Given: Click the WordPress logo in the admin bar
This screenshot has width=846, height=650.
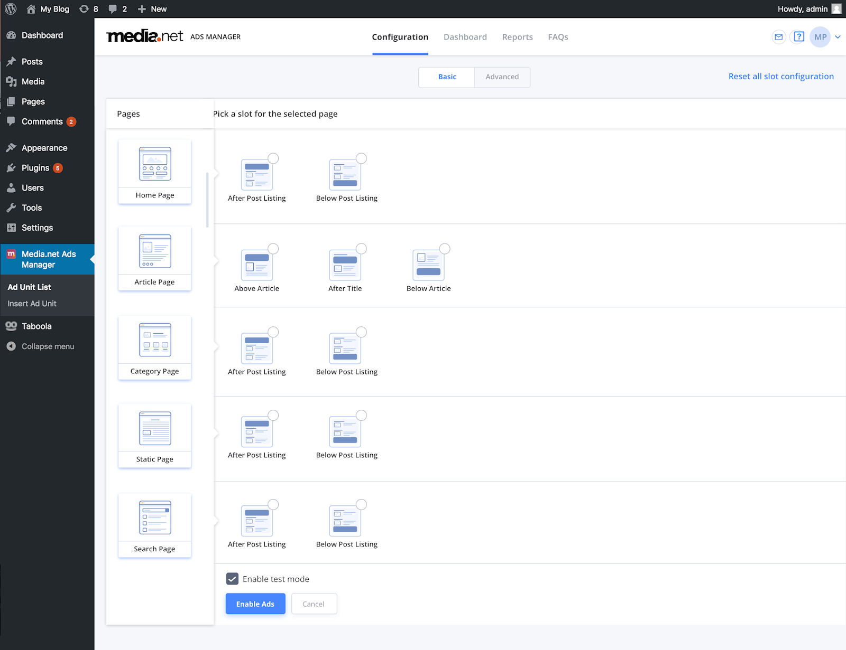Looking at the screenshot, I should pos(11,9).
